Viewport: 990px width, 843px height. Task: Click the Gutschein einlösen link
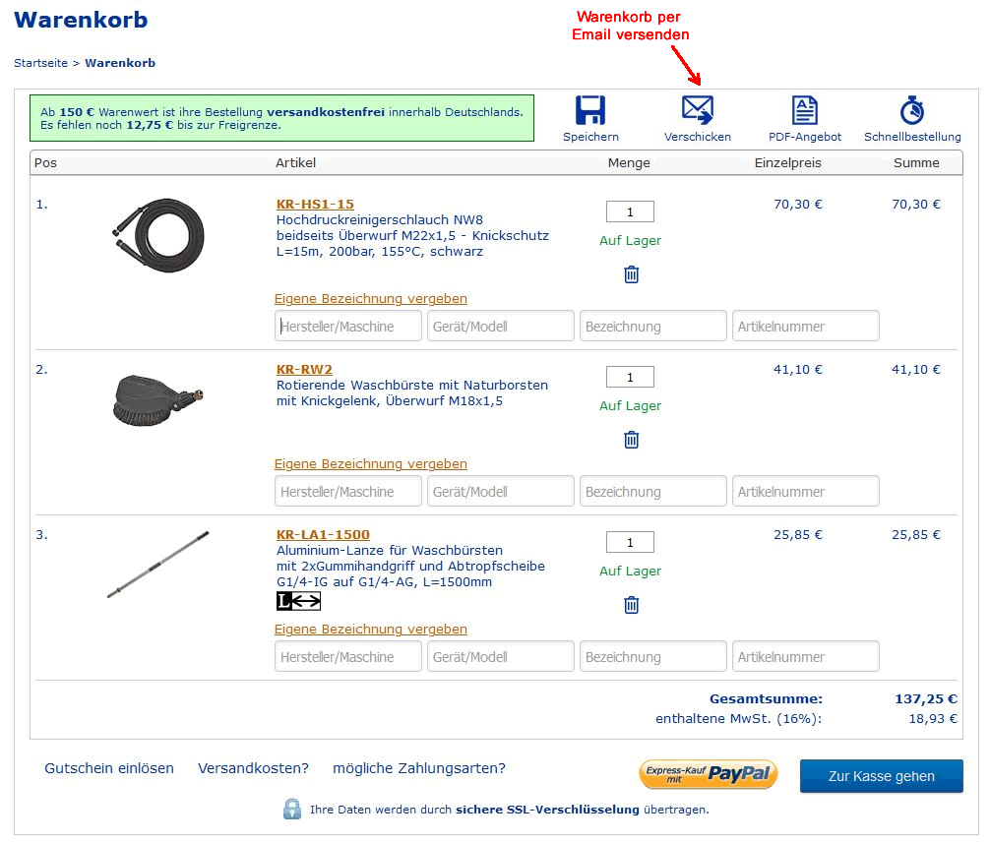click(109, 768)
